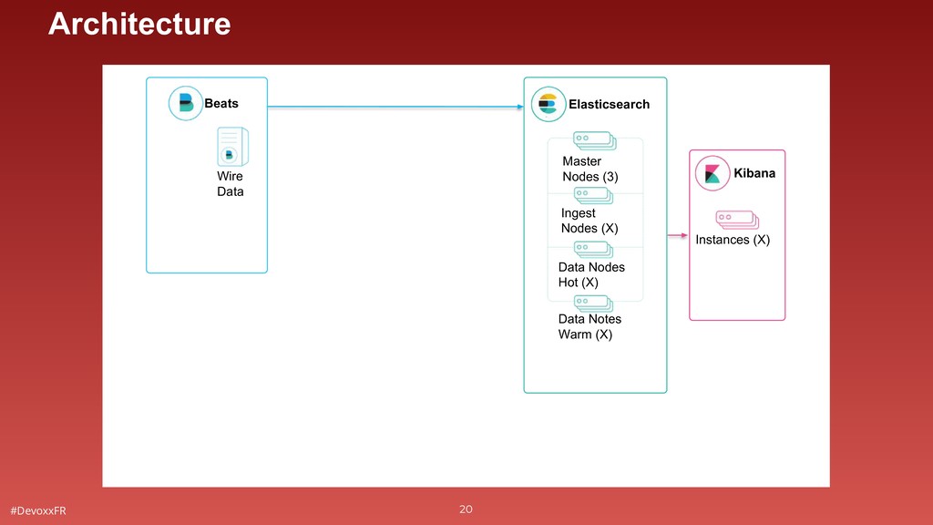
Task: Select the 'Kibana' heading text
Action: (x=754, y=173)
